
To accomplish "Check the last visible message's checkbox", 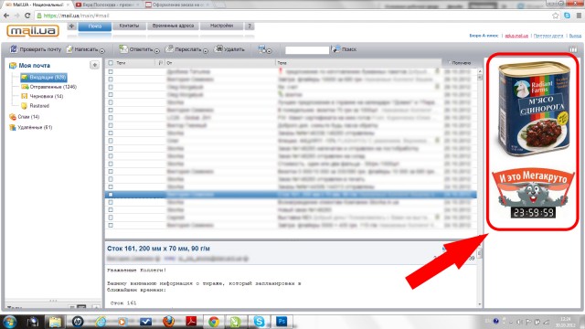I will tap(111, 225).
